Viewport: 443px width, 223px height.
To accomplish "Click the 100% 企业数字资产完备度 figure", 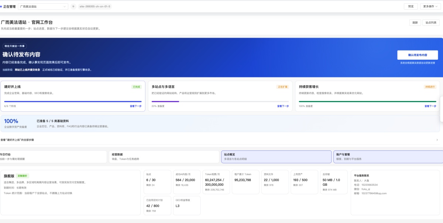I will 11,121.
